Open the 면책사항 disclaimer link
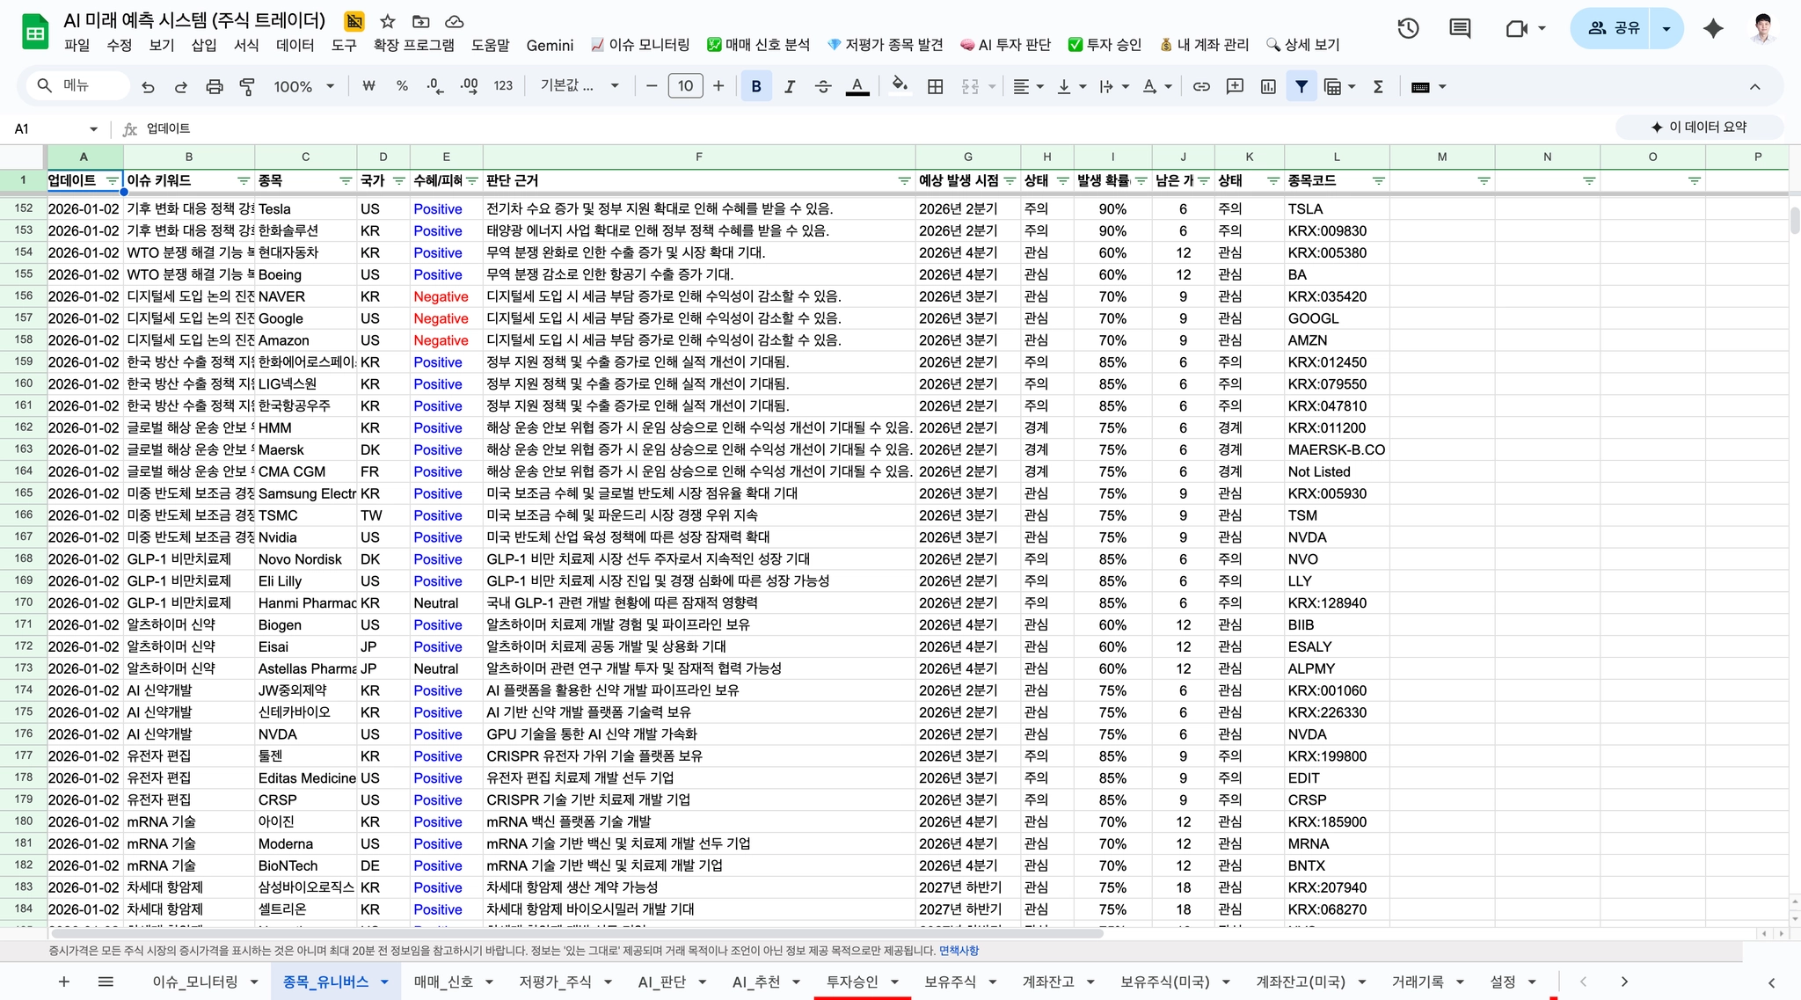Screen dimensions: 1801x1000 pos(959,951)
